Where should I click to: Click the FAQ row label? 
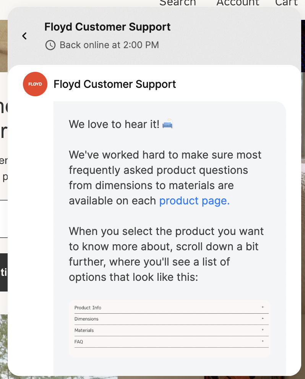79,342
